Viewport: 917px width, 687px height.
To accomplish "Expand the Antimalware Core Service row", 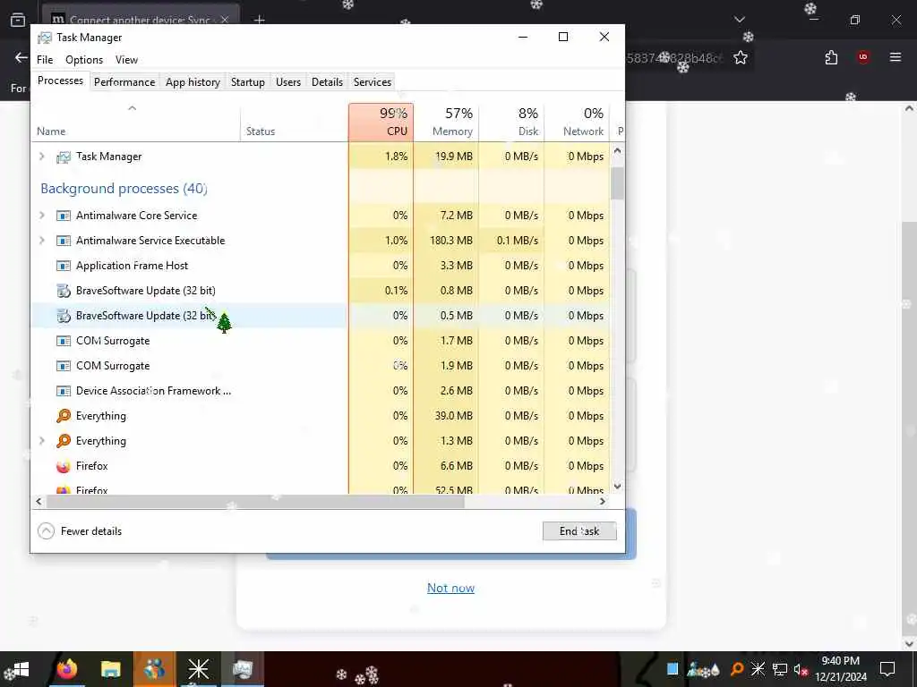I will point(41,215).
